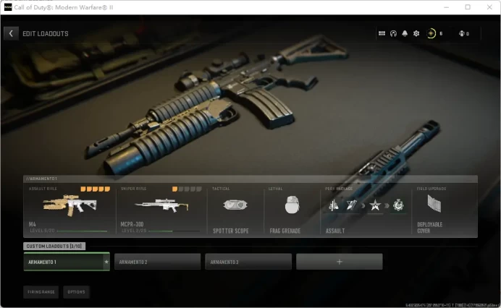Screen dimensions: 501x308
Task: Minimize the Modern Warfare II window
Action: pos(447,7)
